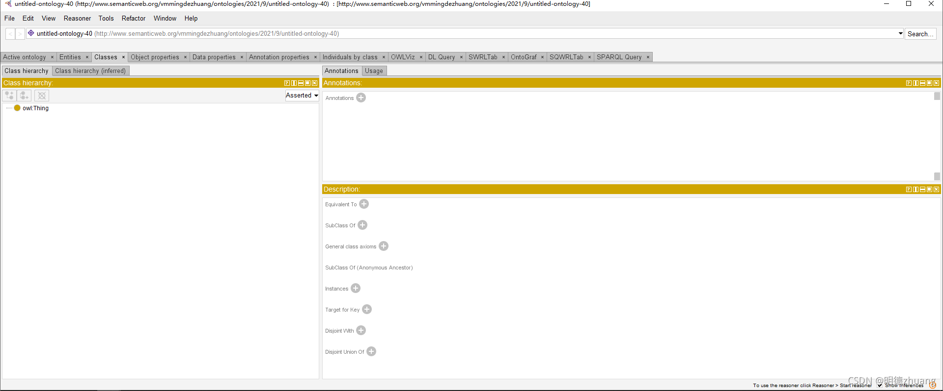Close the Classes tab with its x
This screenshot has width=943, height=391.
[x=124, y=57]
